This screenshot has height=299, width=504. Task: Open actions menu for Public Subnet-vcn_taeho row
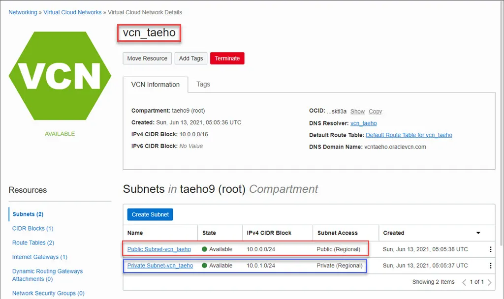(x=491, y=249)
